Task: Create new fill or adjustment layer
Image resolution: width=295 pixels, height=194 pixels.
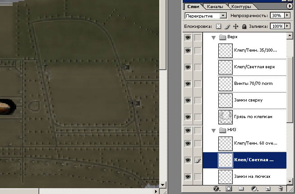Action: pyautogui.click(x=254, y=189)
